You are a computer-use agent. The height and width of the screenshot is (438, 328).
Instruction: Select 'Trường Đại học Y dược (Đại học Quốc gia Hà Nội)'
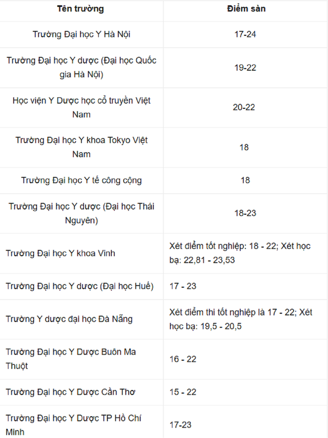pyautogui.click(x=81, y=67)
